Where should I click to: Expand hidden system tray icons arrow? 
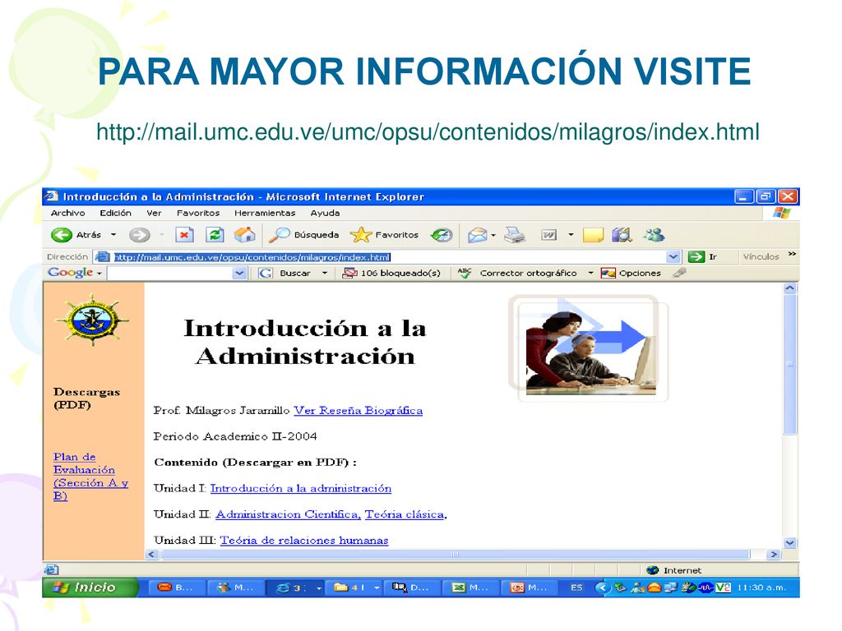602,587
